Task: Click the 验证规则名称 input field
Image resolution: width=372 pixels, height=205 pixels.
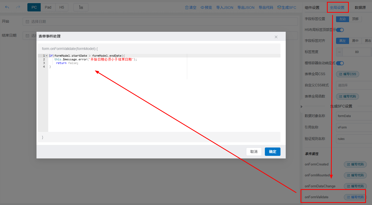Action: [x=354, y=139]
